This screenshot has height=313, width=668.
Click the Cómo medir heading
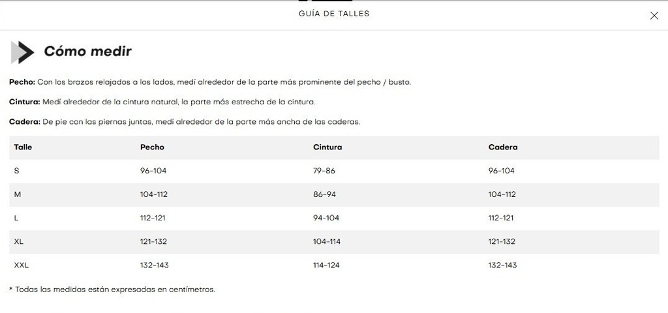click(x=88, y=51)
